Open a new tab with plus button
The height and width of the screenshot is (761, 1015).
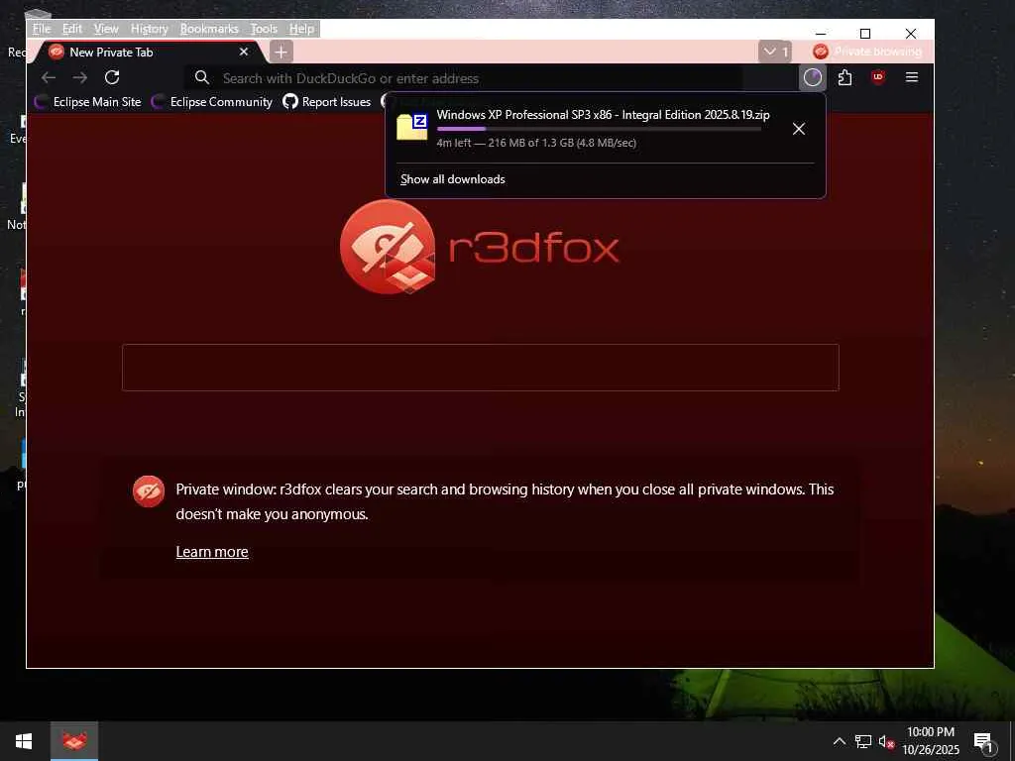pos(281,52)
